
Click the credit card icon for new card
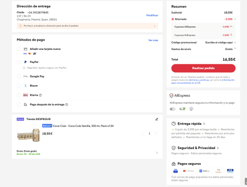(x=25, y=49)
